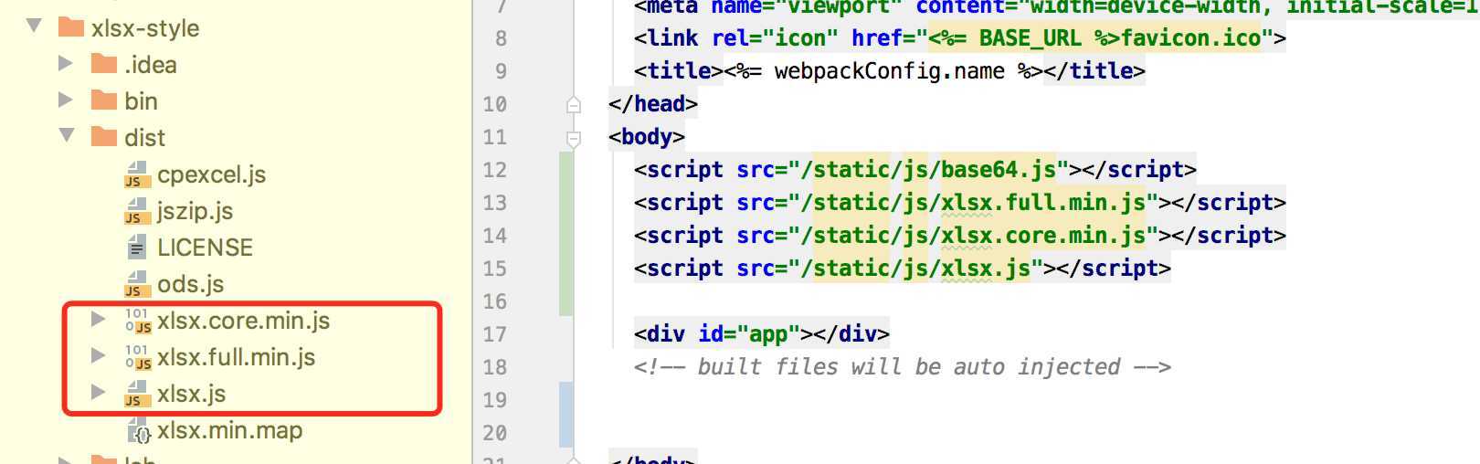Click the /static/js/xlsx.core.min.js script path
The image size is (1480, 464).
coord(973,236)
